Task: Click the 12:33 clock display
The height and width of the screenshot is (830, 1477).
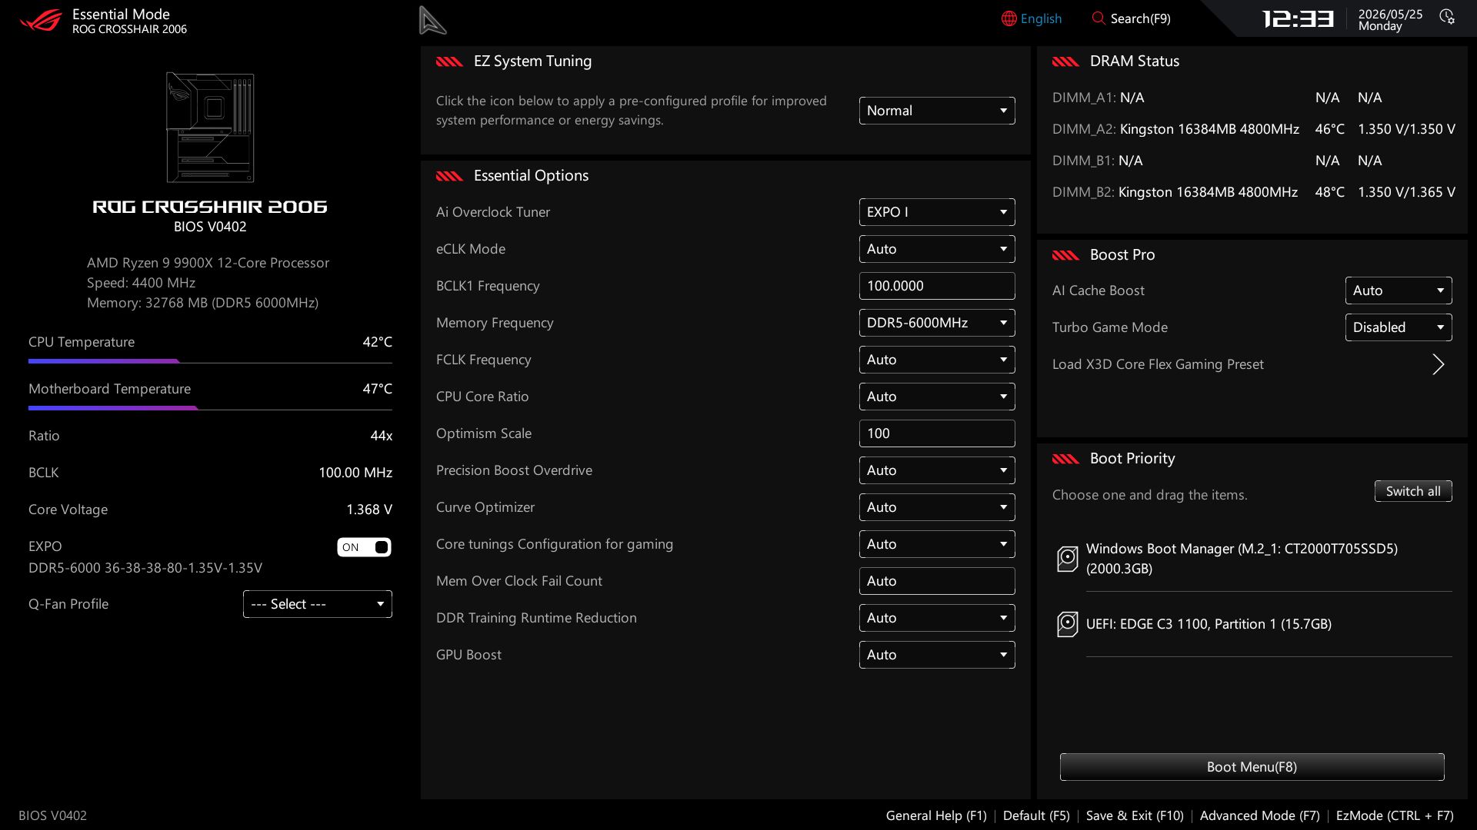Action: (x=1298, y=18)
